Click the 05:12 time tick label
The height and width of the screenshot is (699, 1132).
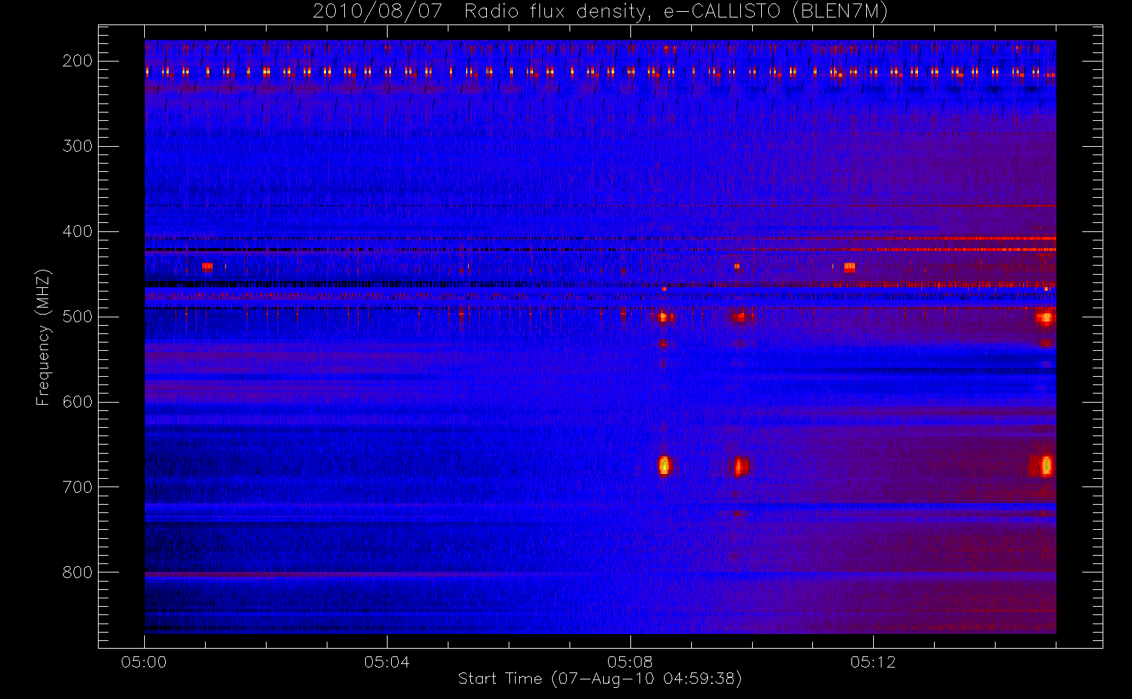point(872,662)
